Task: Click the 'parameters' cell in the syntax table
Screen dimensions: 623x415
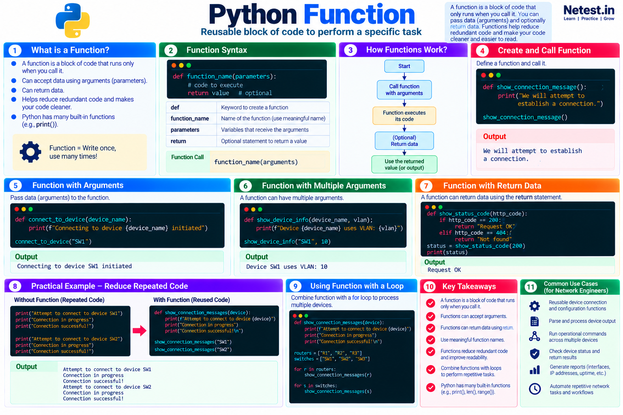Action: click(191, 130)
